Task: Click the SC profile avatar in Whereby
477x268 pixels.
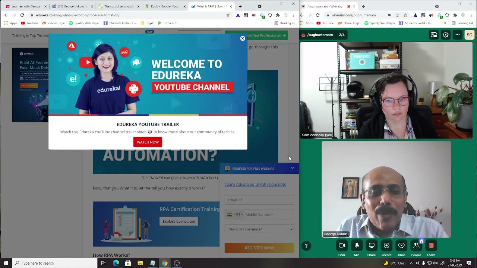Action: (x=470, y=35)
